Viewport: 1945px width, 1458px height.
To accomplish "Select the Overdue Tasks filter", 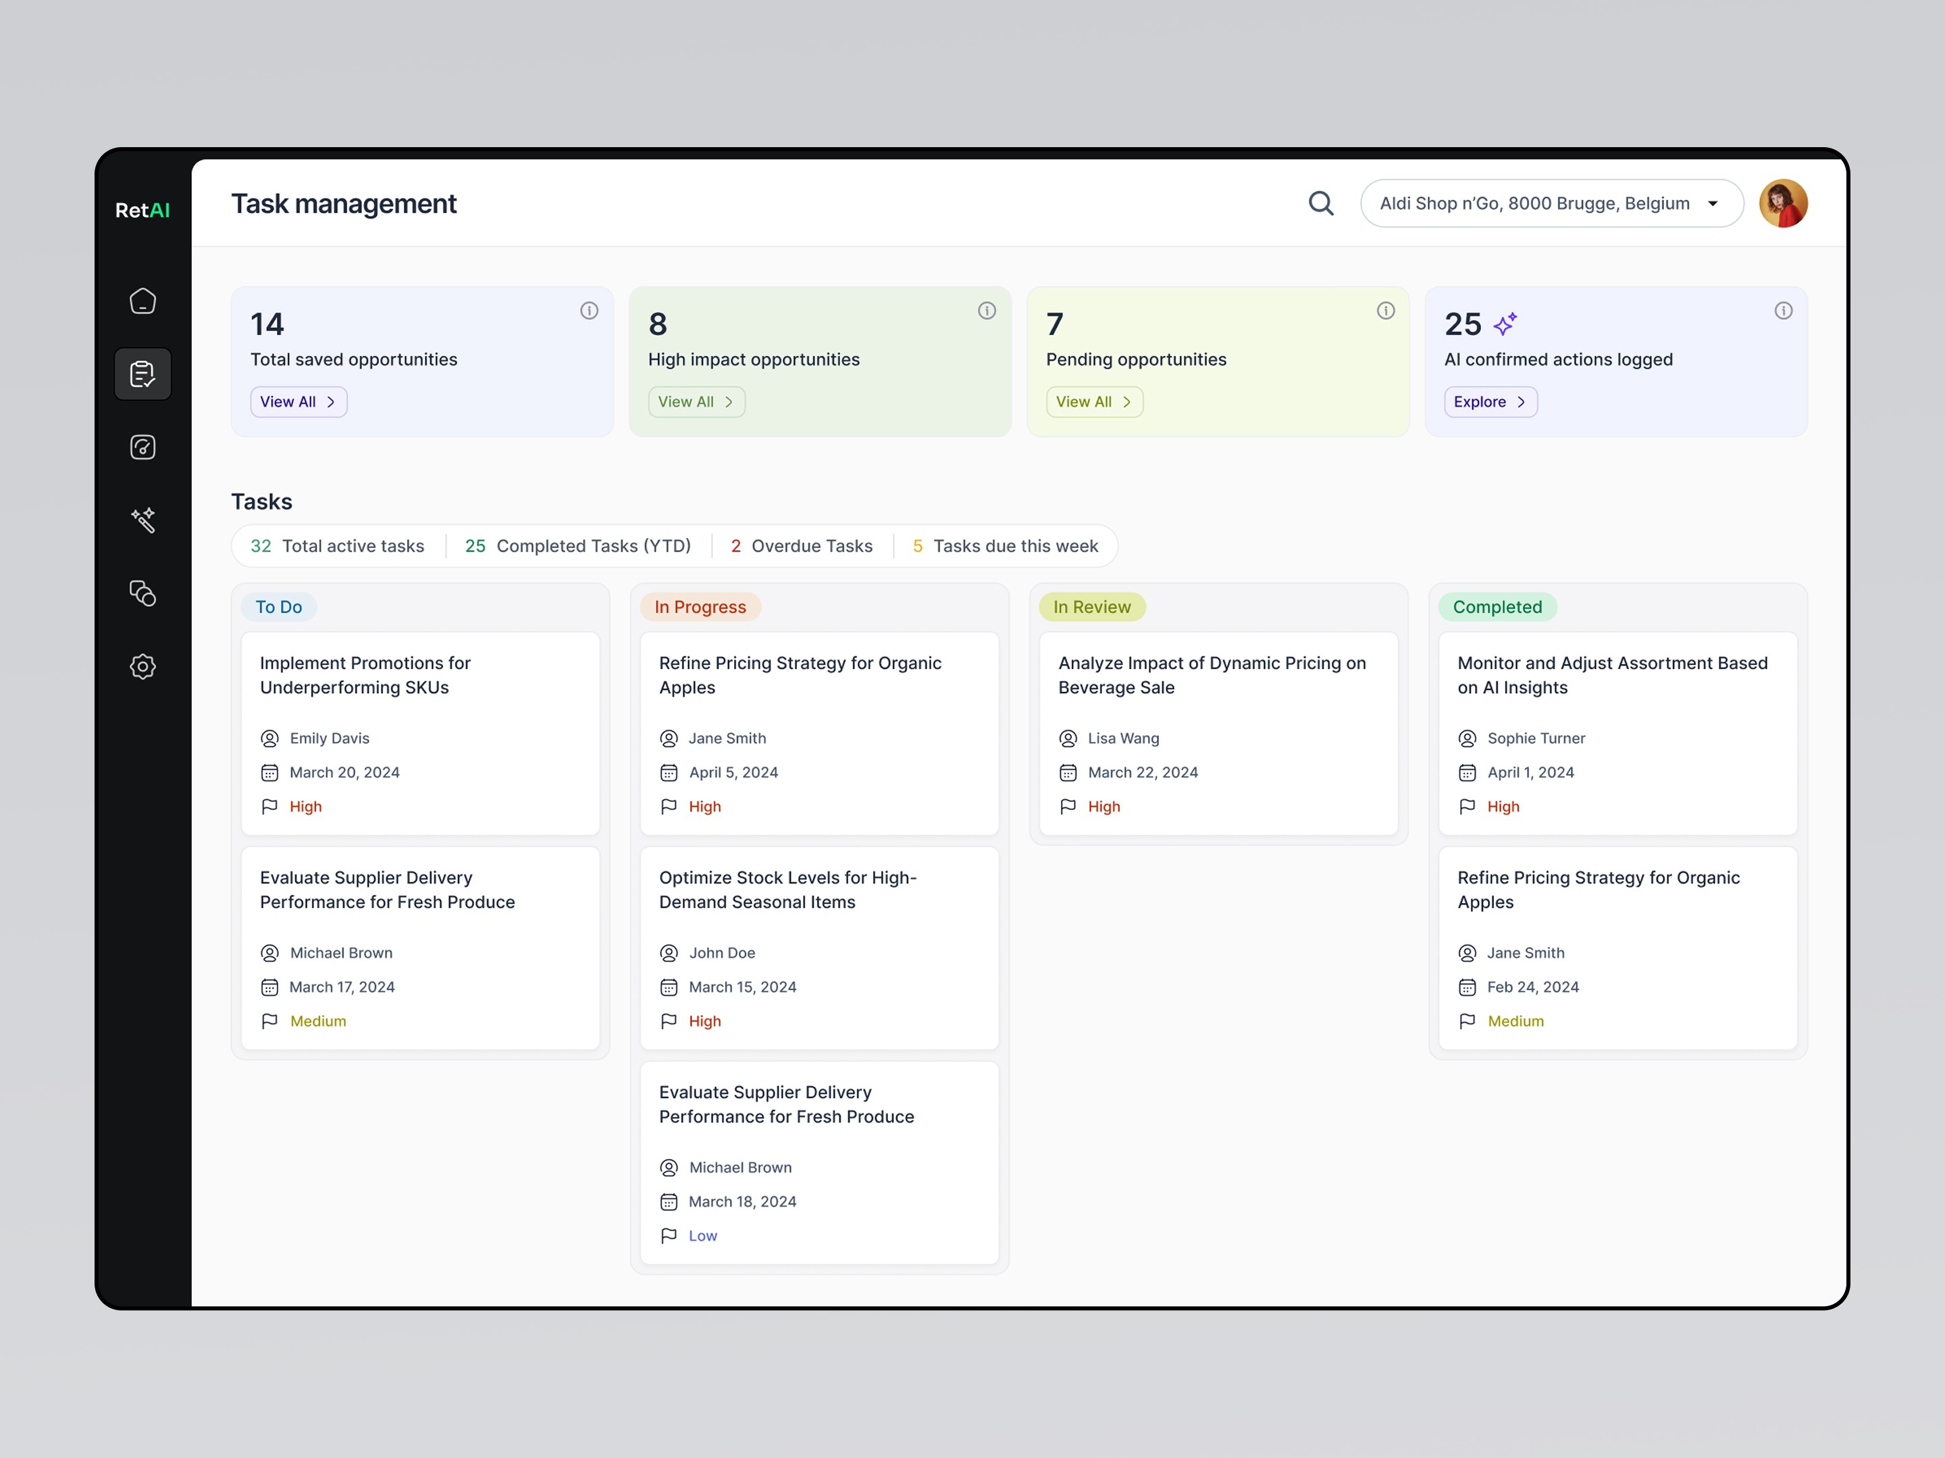I will tap(801, 546).
